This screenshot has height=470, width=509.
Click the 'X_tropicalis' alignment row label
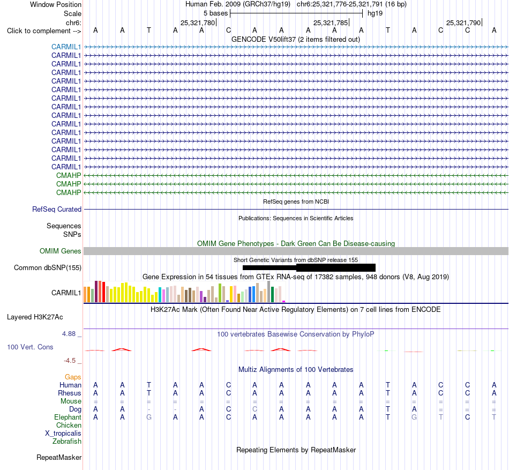tap(63, 434)
